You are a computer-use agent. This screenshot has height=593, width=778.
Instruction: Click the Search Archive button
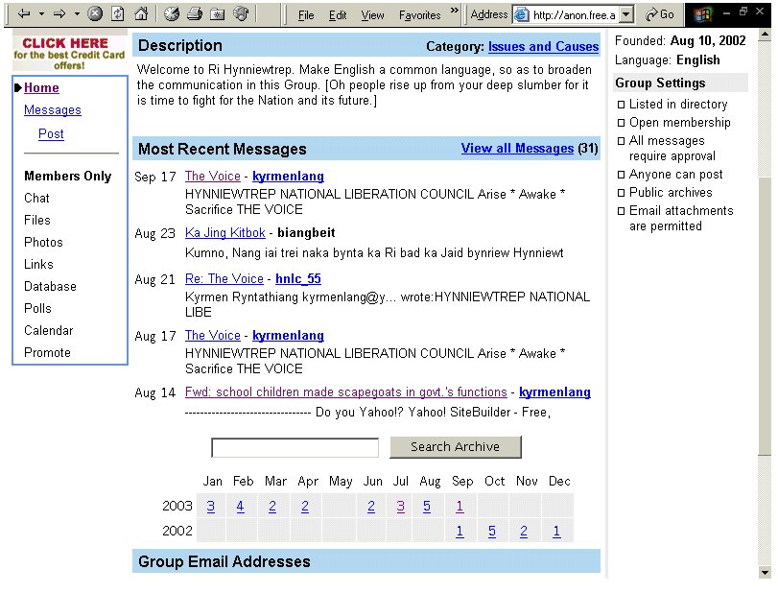455,447
